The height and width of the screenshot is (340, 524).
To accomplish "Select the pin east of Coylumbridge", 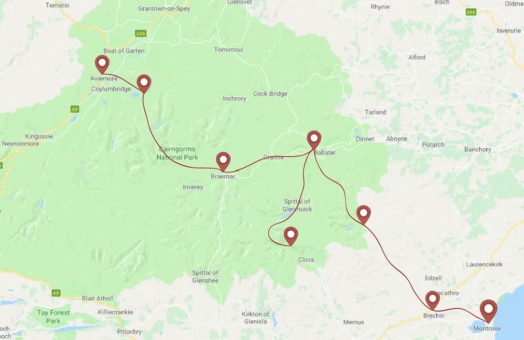I will pyautogui.click(x=144, y=83).
